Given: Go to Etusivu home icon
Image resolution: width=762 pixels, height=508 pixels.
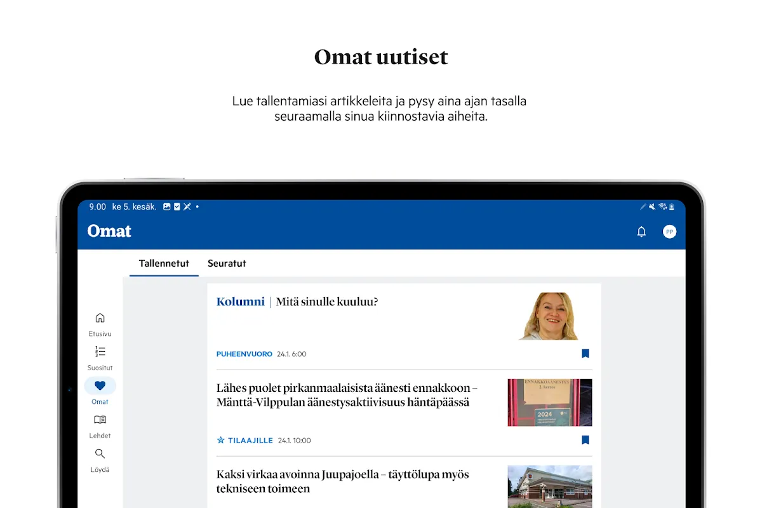Looking at the screenshot, I should coord(100,318).
